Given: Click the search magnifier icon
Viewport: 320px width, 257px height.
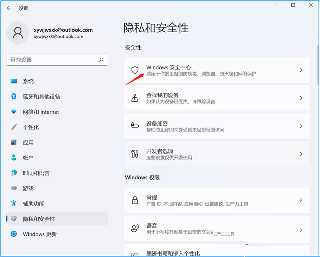Looking at the screenshot, I should pyautogui.click(x=101, y=60).
